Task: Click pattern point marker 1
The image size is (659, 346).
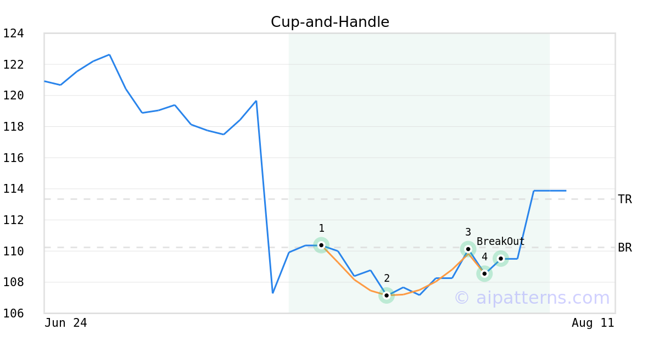Action: [321, 245]
